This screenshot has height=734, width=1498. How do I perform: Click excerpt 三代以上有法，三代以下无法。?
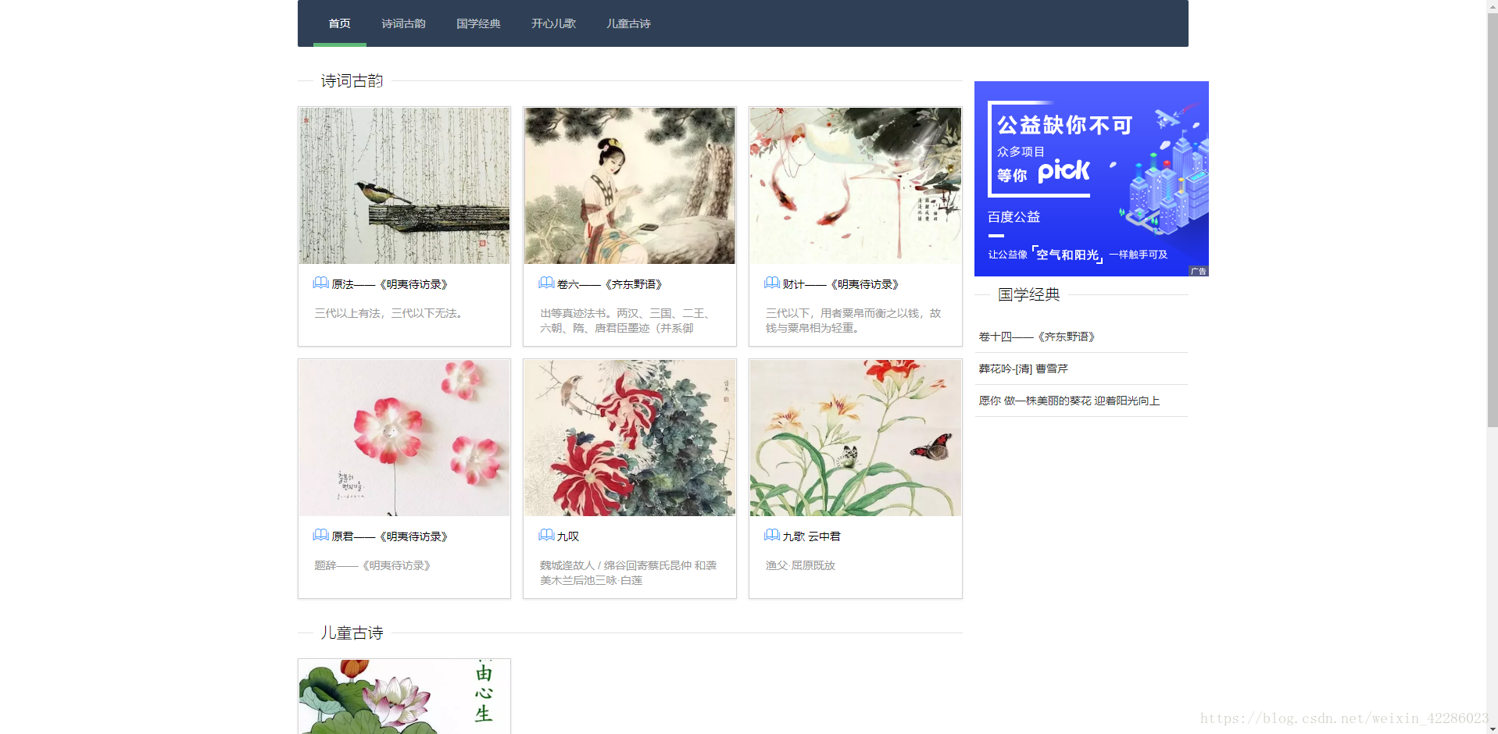point(391,313)
